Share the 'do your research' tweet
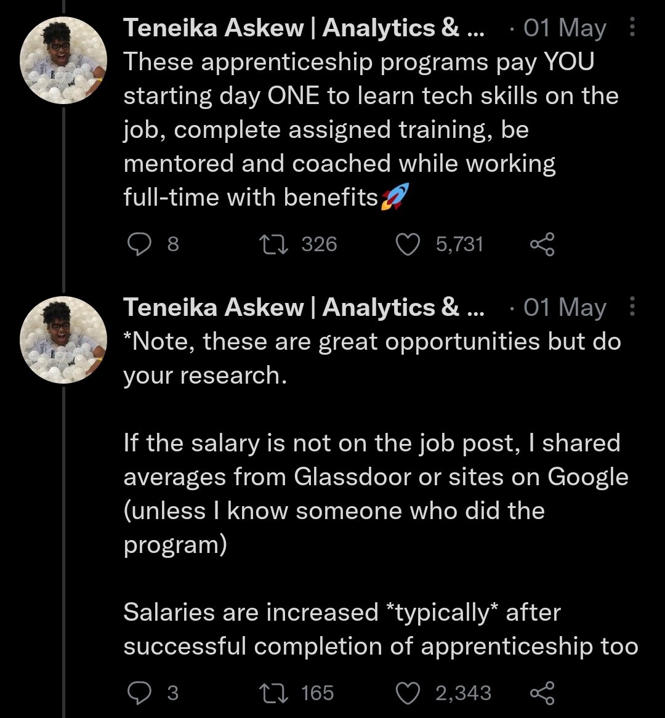This screenshot has width=665, height=718. click(x=542, y=693)
